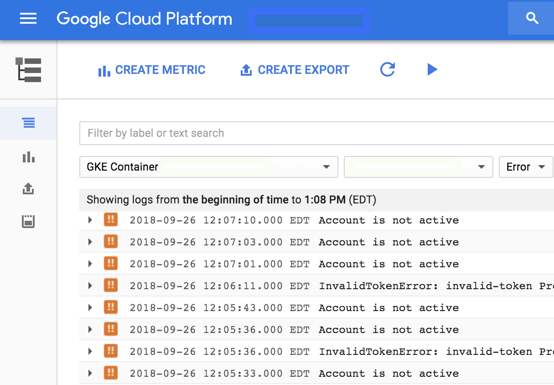Viewport: 554px width, 385px height.
Task: Click the message on the 12:06:11.000 row
Action: [436, 286]
